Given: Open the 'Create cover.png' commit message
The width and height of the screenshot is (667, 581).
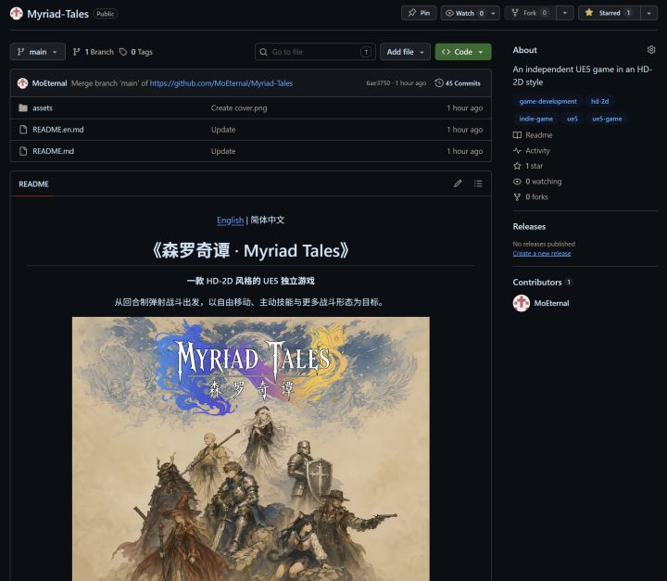Looking at the screenshot, I should (x=239, y=108).
